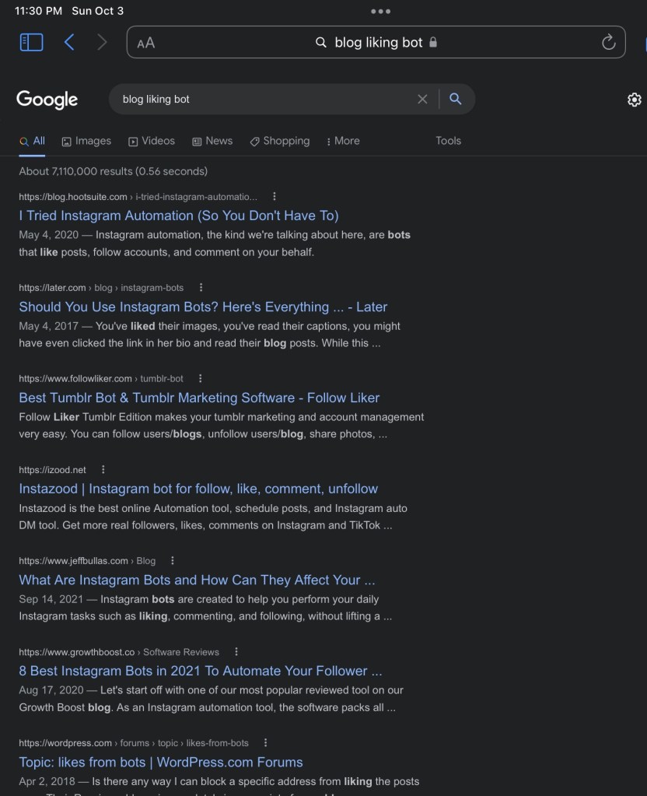
Task: Switch to the Images tab
Action: pyautogui.click(x=86, y=141)
